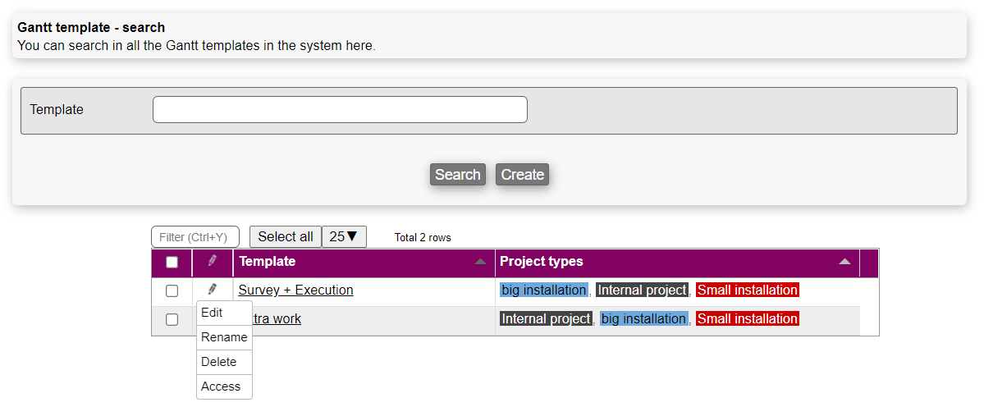Click the pencil icon for Survey + Execution

(213, 290)
